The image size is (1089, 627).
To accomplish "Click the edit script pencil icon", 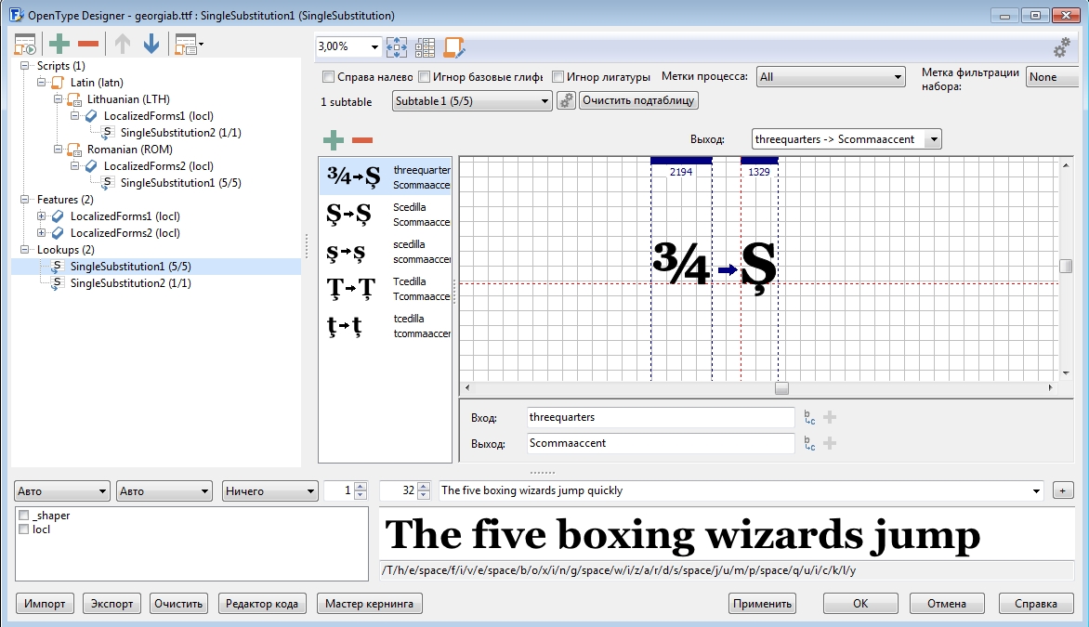I will (x=454, y=47).
